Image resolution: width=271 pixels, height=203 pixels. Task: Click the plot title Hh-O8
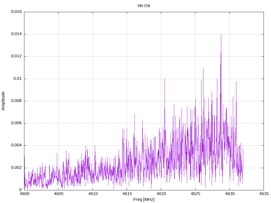[x=144, y=6]
